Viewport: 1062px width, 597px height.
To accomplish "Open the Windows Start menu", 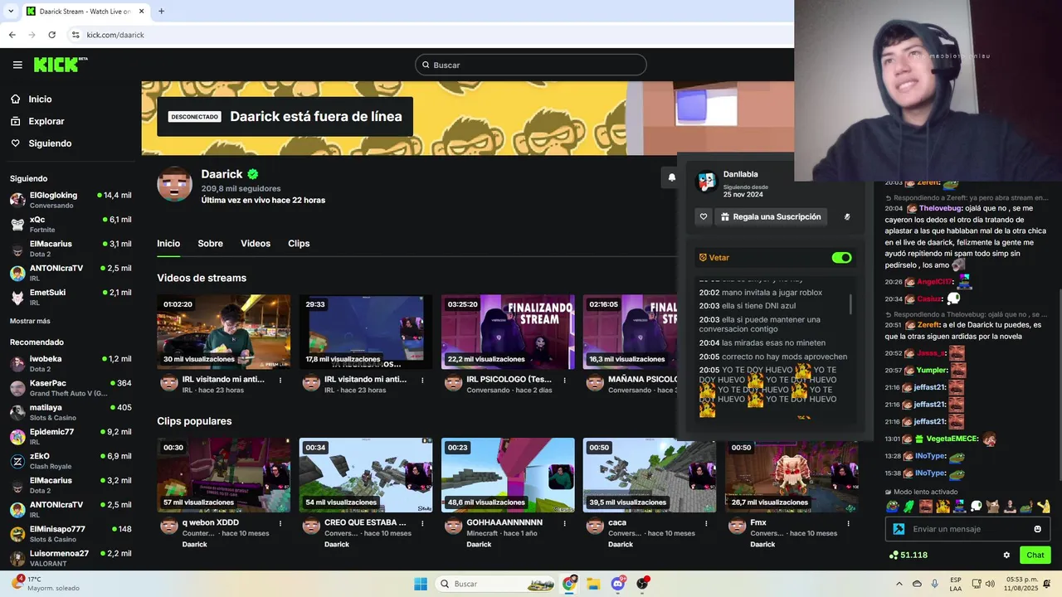I will pyautogui.click(x=421, y=584).
